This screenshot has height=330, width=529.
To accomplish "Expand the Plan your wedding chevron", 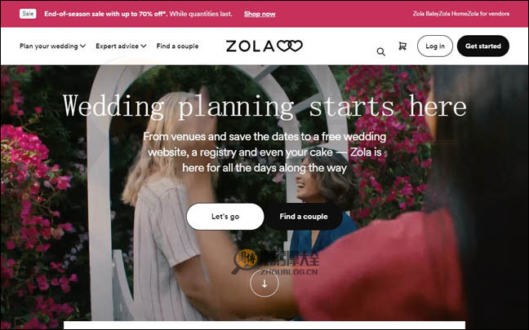I will point(82,46).
